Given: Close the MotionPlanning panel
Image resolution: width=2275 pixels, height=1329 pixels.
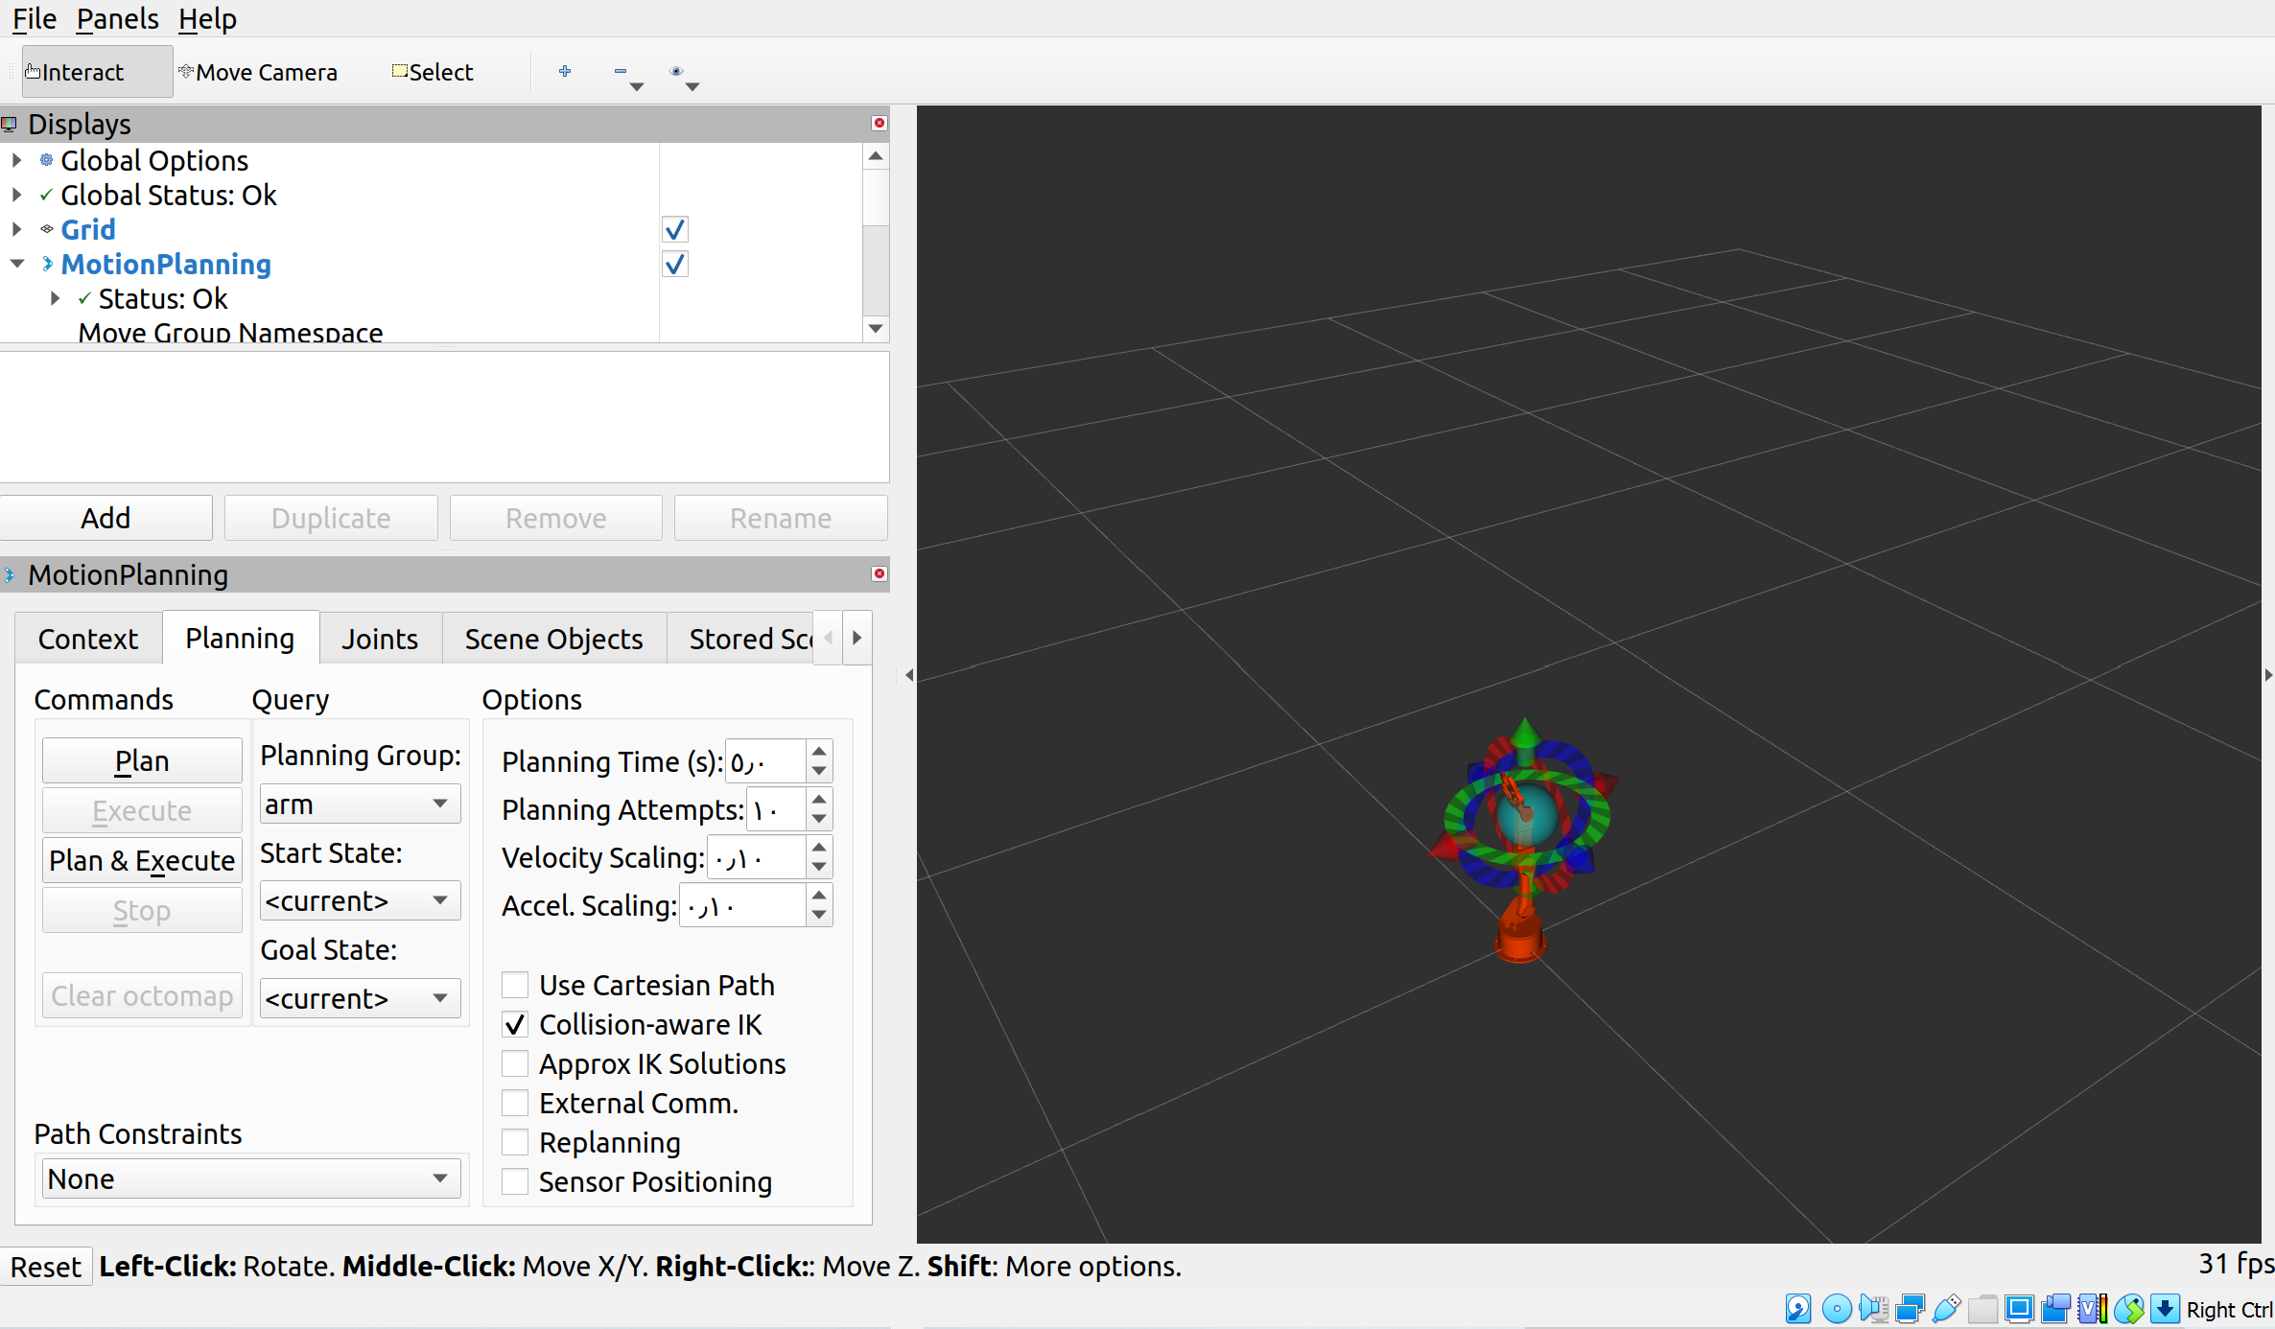Looking at the screenshot, I should point(879,573).
